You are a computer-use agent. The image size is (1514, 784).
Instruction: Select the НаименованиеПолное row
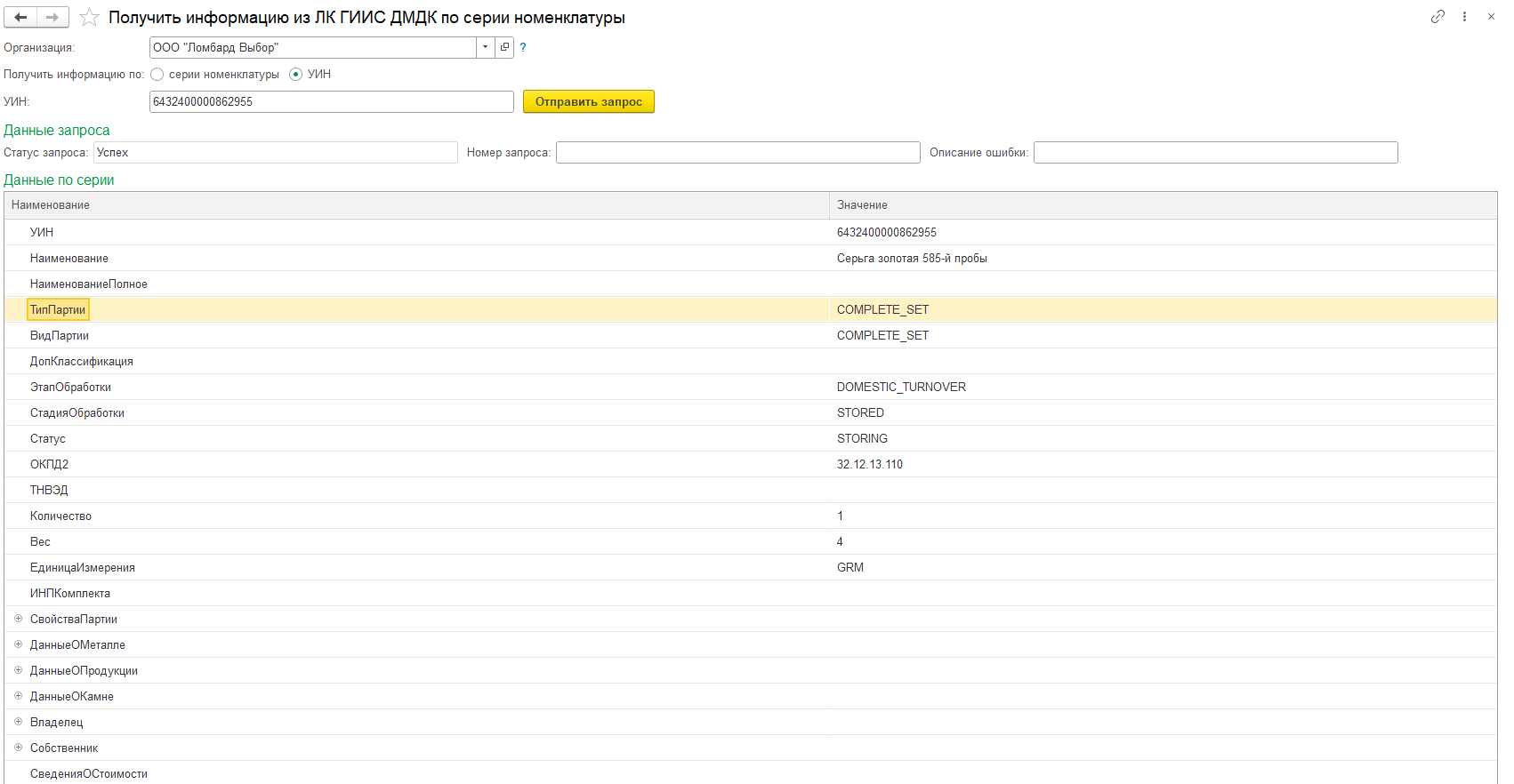pyautogui.click(x=751, y=284)
